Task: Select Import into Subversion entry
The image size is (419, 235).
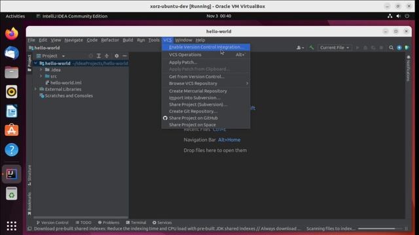Action: click(206, 98)
